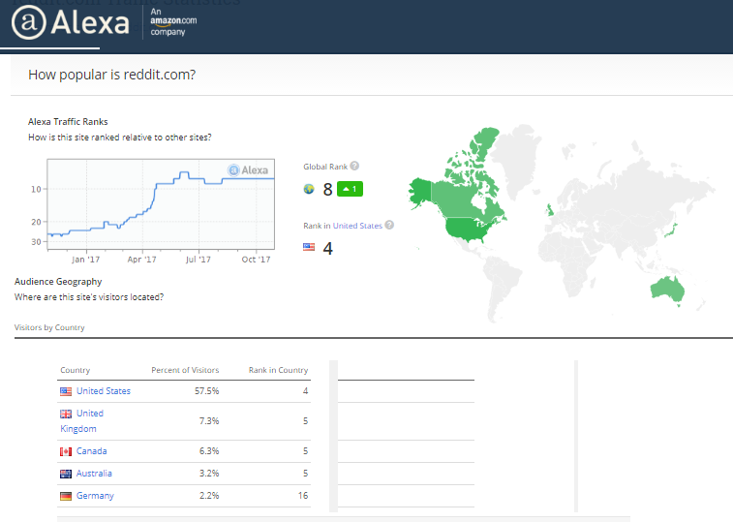This screenshot has height=522, width=733.
Task: Open the help icon beside Global Rank
Action: [354, 167]
